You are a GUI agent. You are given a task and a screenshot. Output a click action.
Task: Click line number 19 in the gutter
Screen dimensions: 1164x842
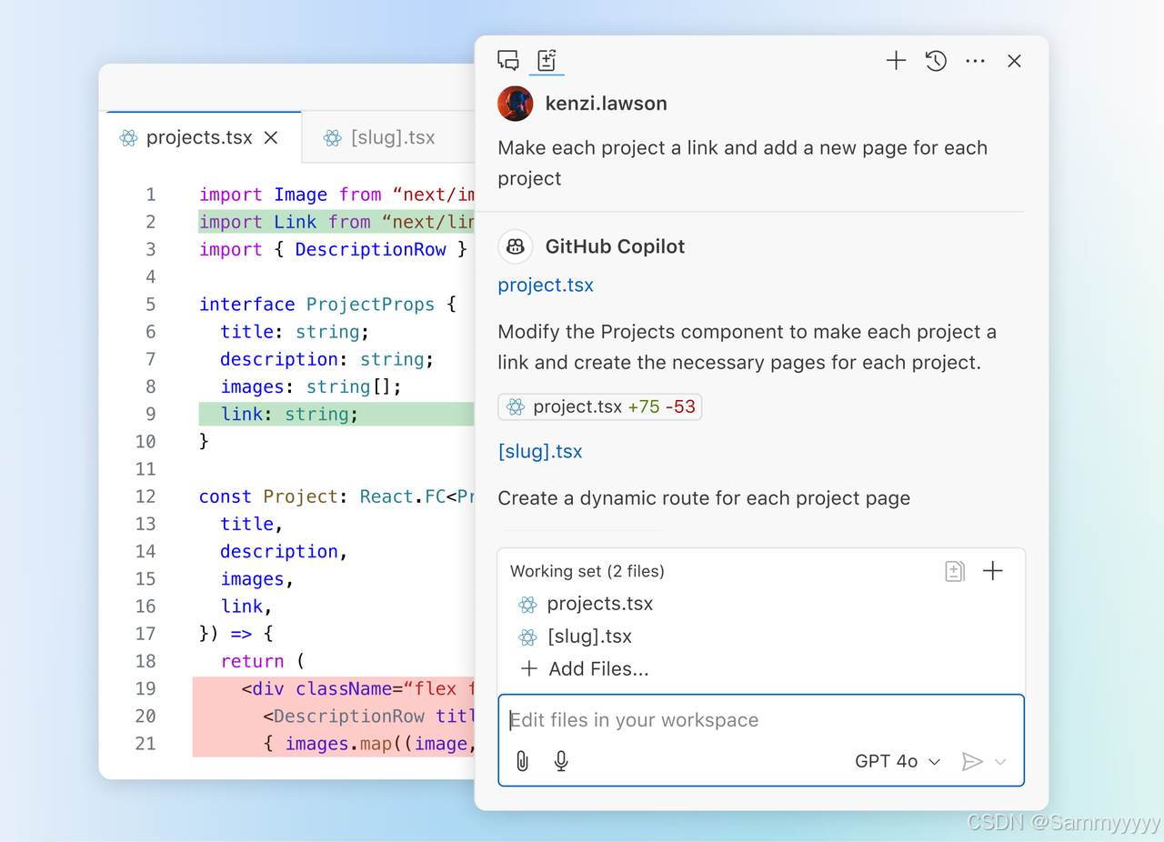[x=145, y=688]
